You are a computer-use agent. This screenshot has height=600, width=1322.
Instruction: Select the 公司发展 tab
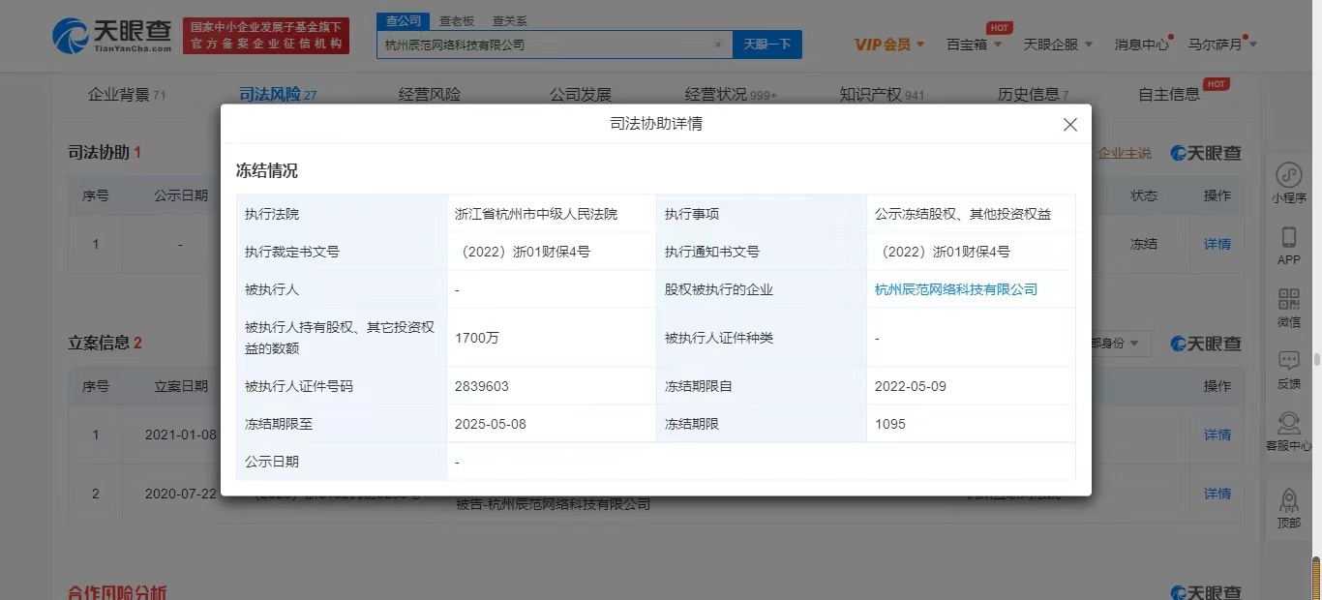point(581,94)
